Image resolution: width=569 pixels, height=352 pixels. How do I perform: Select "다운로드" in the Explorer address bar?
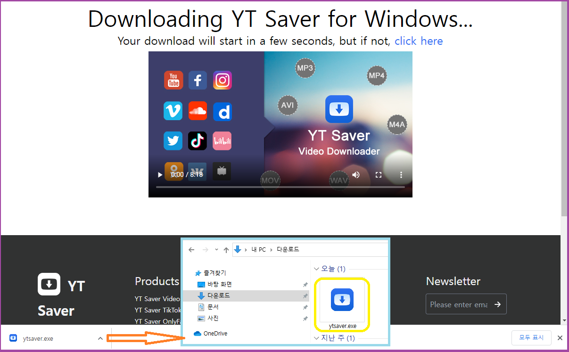pos(287,249)
